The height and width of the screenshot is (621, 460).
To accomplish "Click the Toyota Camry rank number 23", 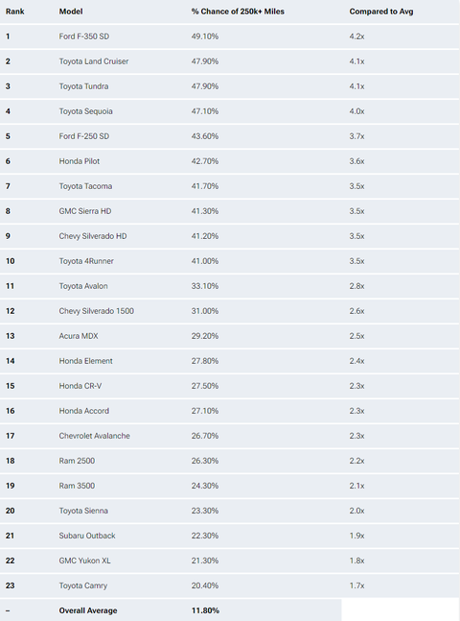I will [11, 585].
